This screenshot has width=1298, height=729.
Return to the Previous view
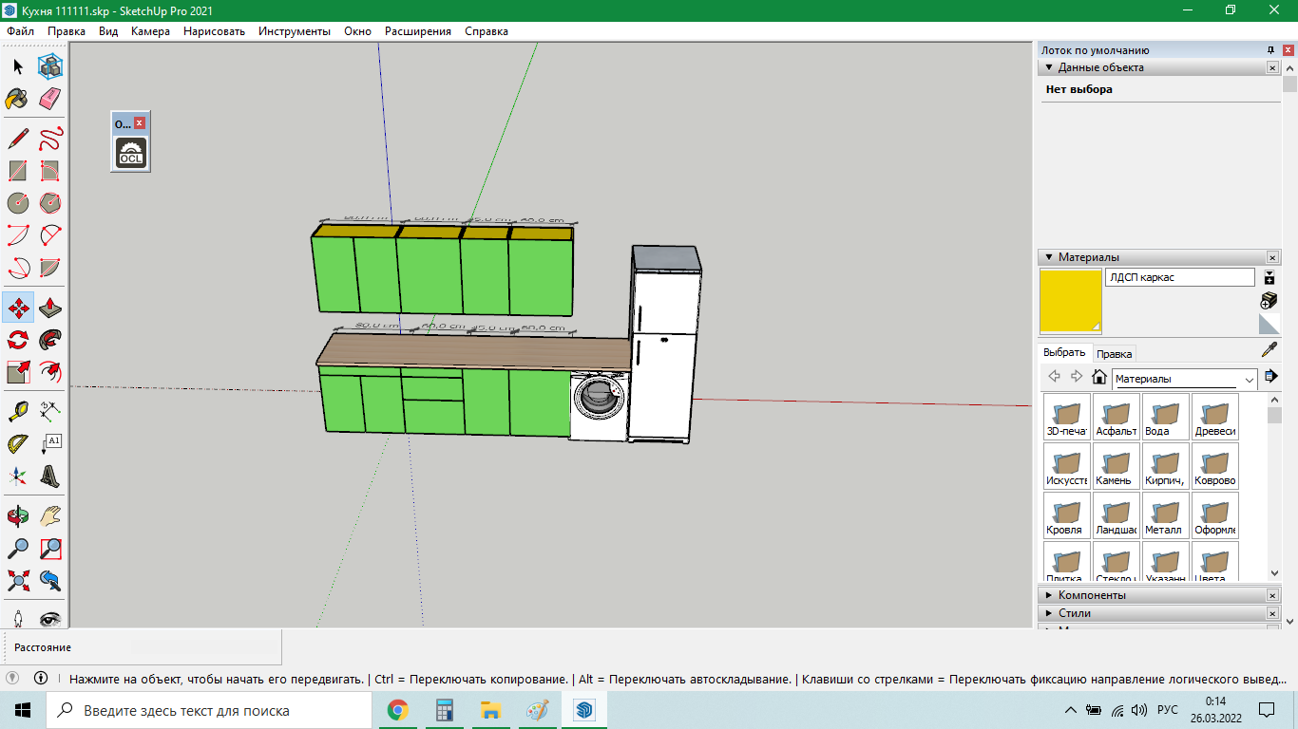(50, 581)
